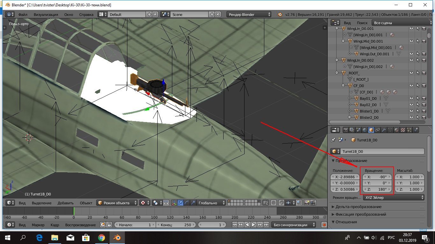Viewport: 435px width, 244px height.
Task: Hide _ROOT_ object with its eye icon
Action: point(411,73)
